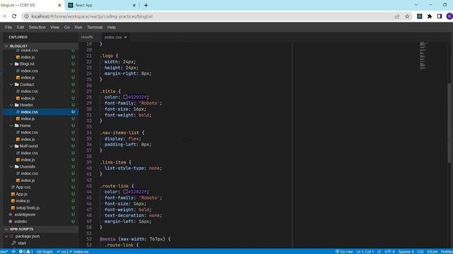This screenshot has height=254, width=453.
Task: Change the UTF-8 encoding setting
Action: (389, 251)
